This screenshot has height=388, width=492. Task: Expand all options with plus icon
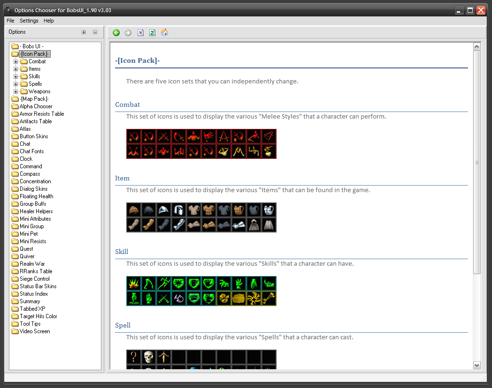84,32
